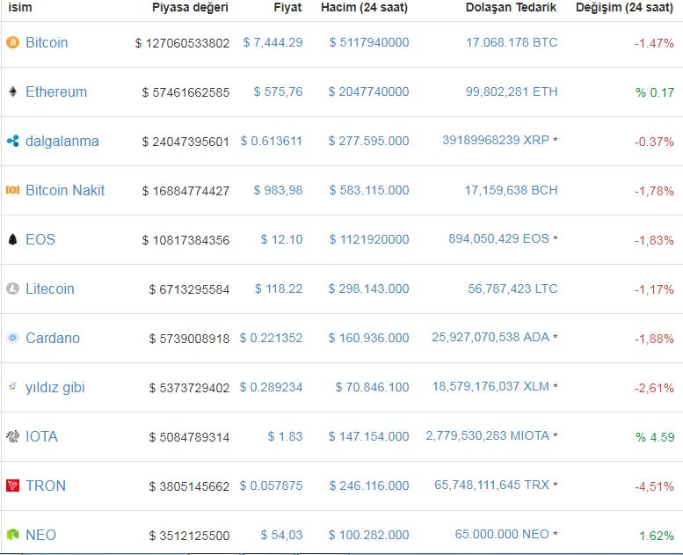Click circulating supply 56,787,423 LTC
Viewport: 683px width, 555px height.
(512, 288)
